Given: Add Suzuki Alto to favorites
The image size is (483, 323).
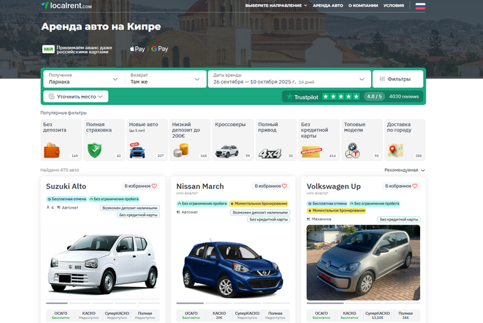Looking at the screenshot, I should 141,186.
